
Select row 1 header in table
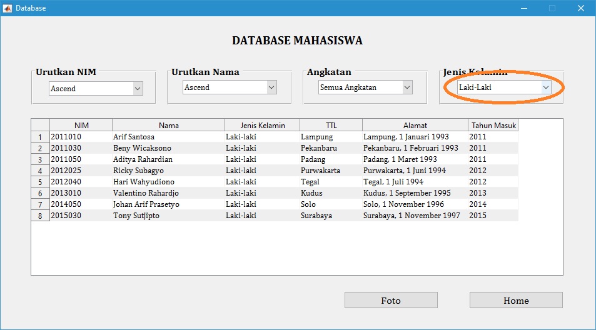tap(40, 137)
